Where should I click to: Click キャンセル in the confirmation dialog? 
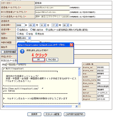(x=52, y=60)
